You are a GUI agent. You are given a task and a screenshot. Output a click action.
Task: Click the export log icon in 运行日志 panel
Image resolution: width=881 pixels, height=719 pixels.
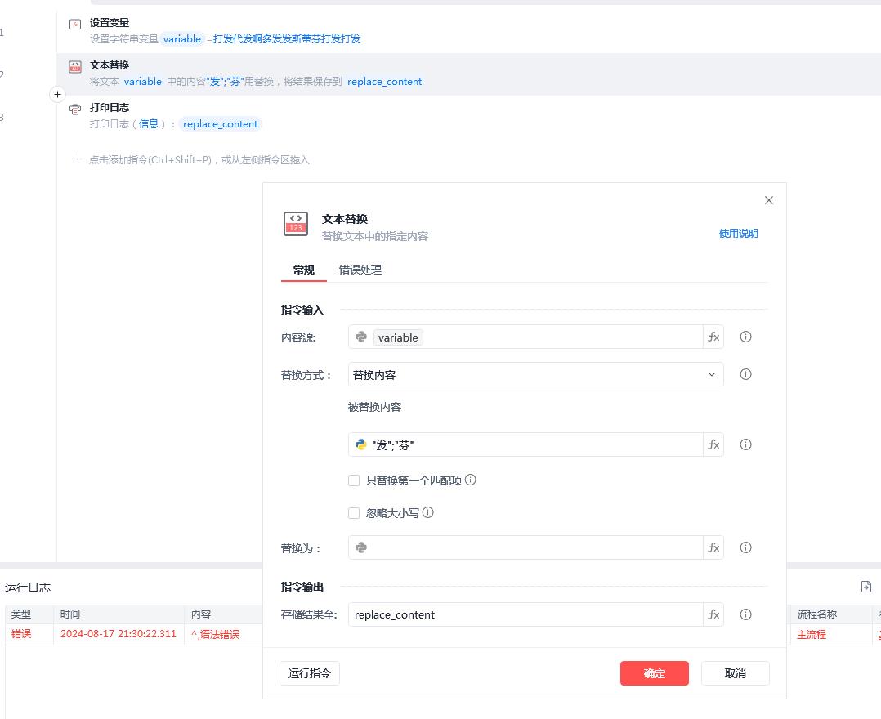click(865, 587)
